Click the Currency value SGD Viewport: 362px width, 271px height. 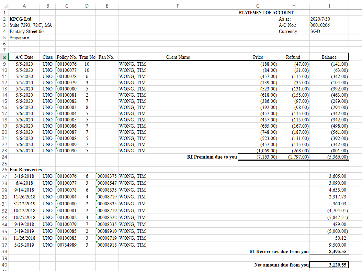pos(315,31)
